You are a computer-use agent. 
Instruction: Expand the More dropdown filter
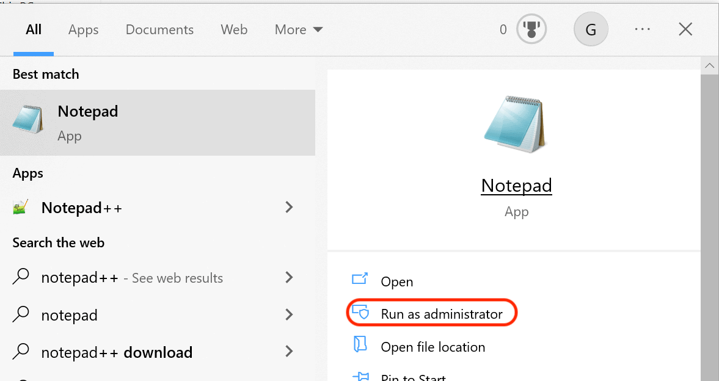point(299,29)
